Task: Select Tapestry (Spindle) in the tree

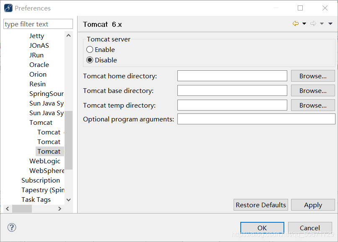Action: click(x=43, y=190)
